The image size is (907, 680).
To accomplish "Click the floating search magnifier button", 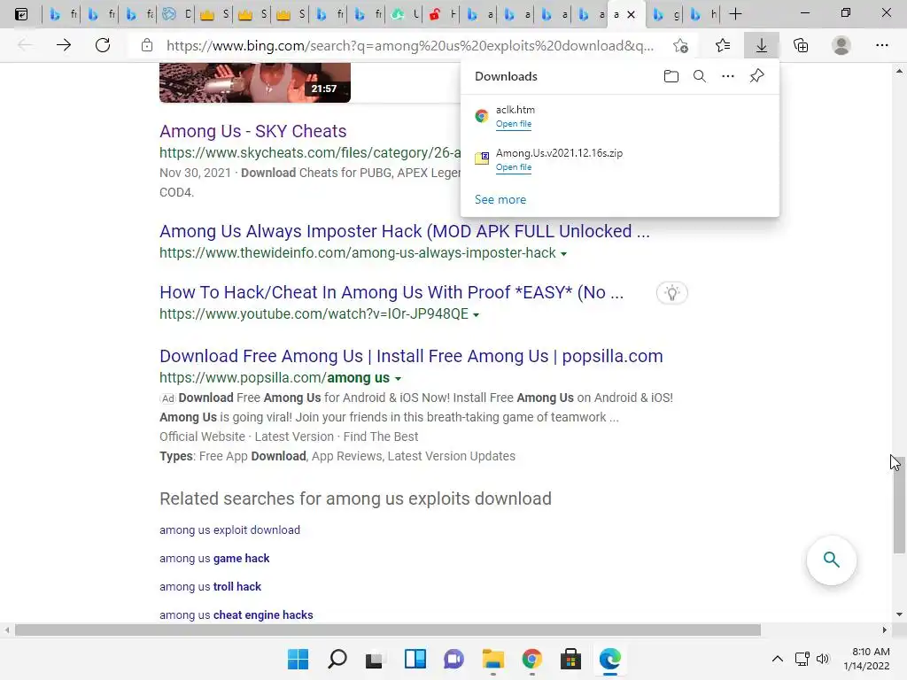I will point(831,560).
